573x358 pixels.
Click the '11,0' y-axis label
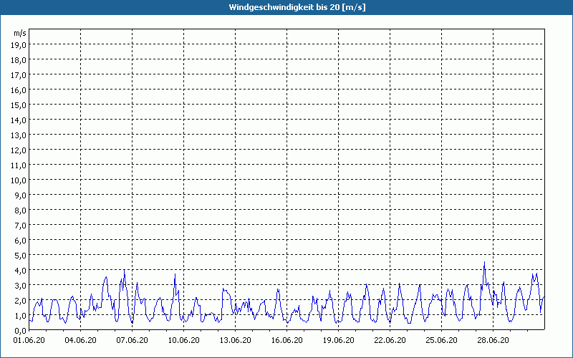coord(19,165)
